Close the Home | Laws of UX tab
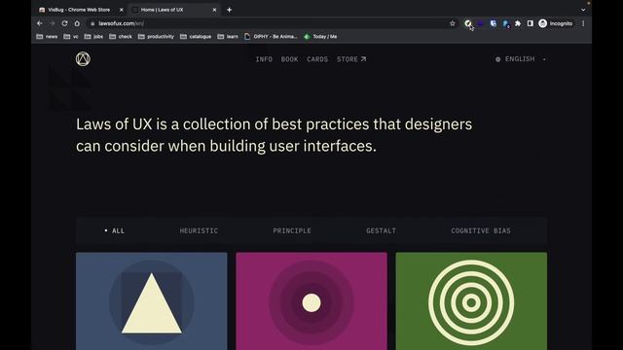623x350 pixels. [x=214, y=10]
